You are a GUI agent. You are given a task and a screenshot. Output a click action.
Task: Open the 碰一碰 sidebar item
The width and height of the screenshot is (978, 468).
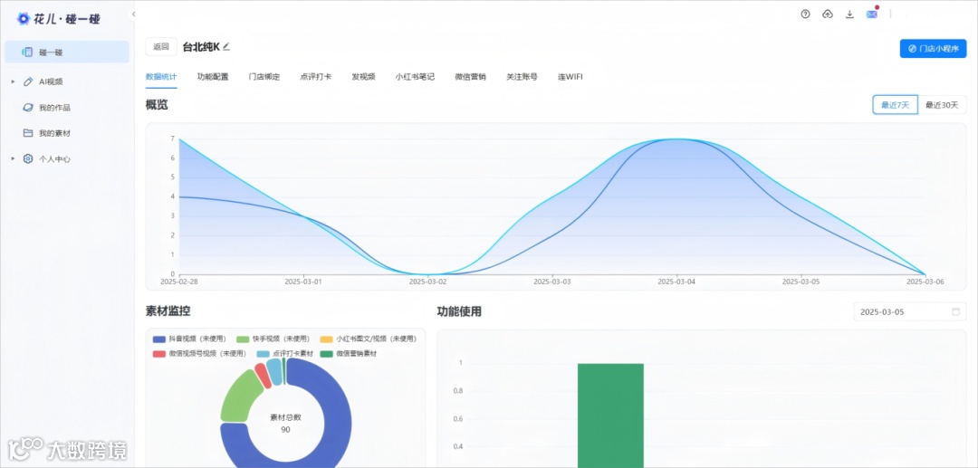(67, 53)
